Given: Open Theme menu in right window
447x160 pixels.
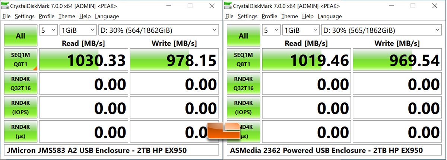Looking at the screenshot, I should (x=289, y=16).
